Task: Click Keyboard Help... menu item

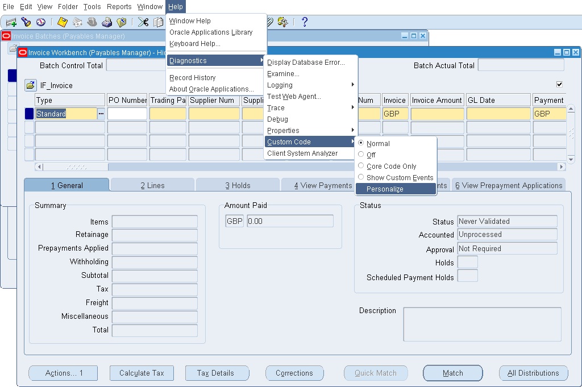Action: point(215,43)
